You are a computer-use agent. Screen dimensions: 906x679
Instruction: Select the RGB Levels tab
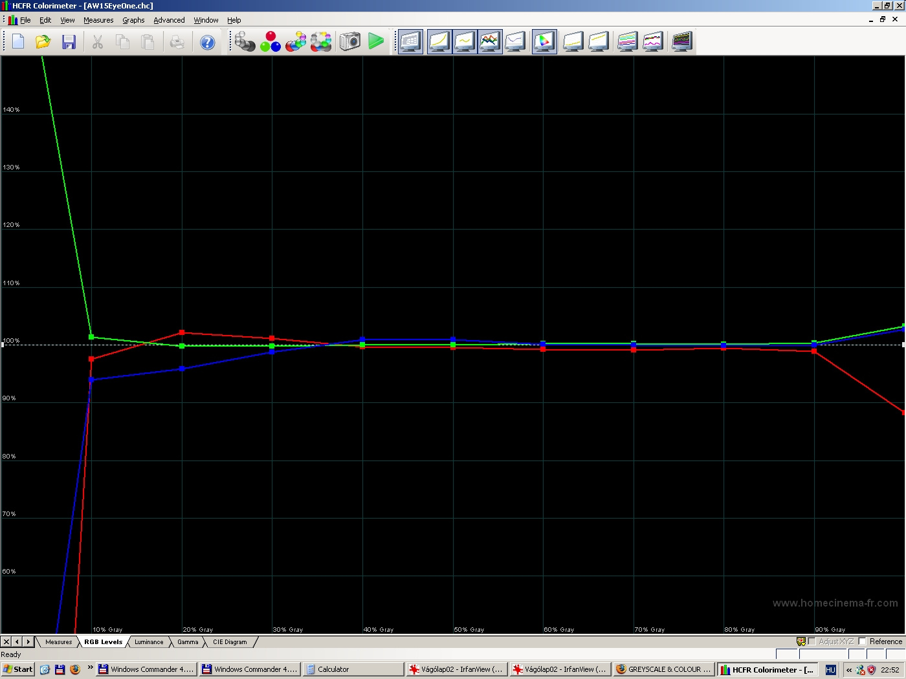coord(103,642)
